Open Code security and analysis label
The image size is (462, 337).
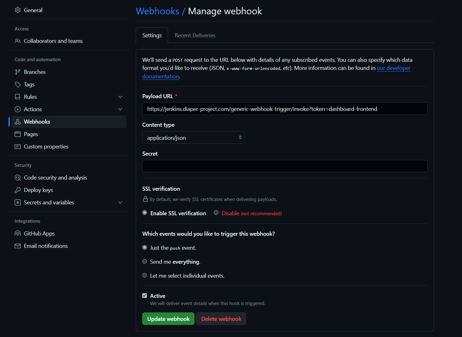coord(55,178)
